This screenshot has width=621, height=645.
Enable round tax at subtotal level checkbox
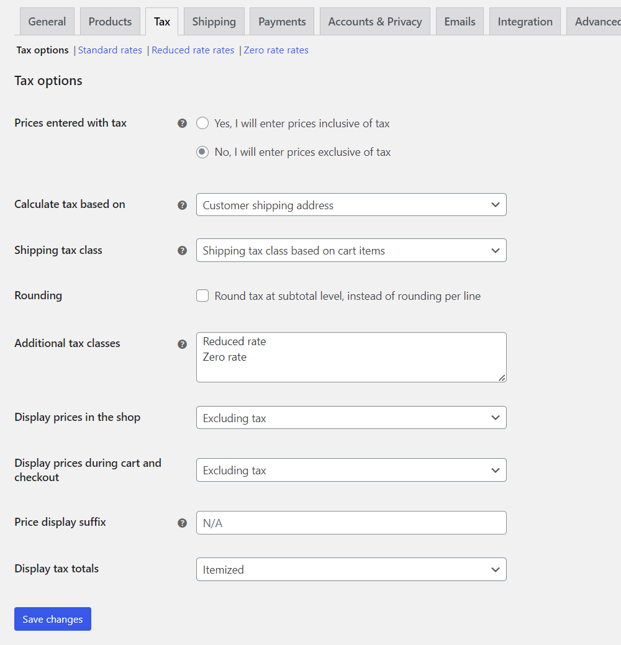click(x=202, y=296)
